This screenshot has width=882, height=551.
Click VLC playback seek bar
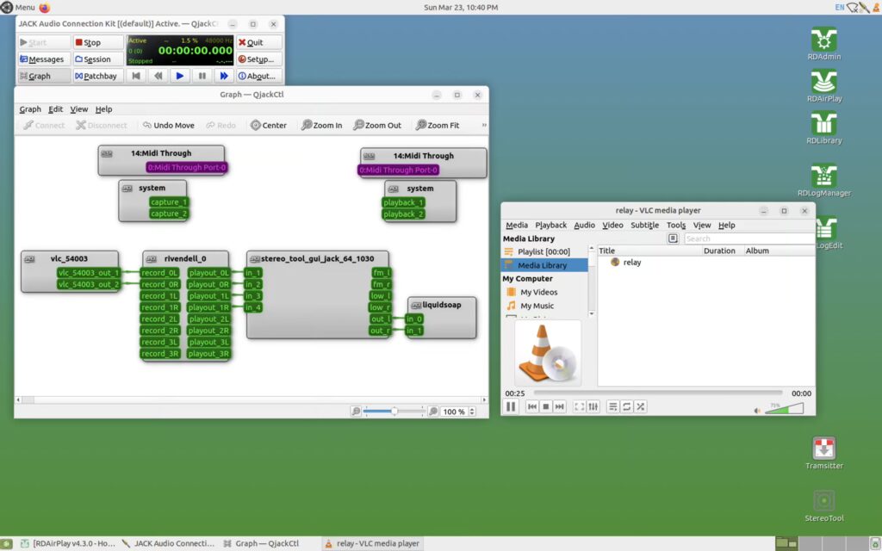(x=657, y=393)
